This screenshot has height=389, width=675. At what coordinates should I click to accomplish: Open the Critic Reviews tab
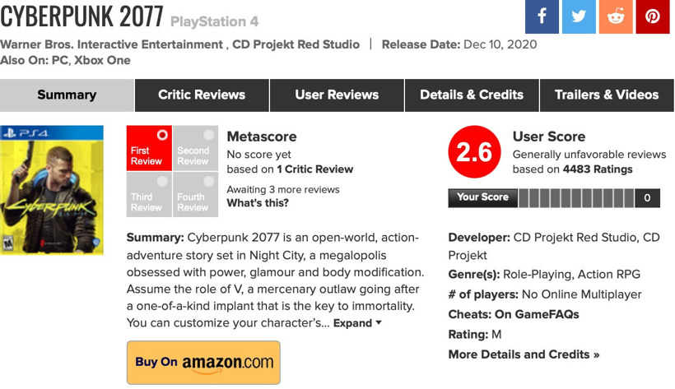click(202, 95)
